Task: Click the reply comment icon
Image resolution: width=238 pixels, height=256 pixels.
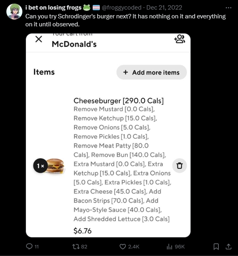Action: pos(29,246)
